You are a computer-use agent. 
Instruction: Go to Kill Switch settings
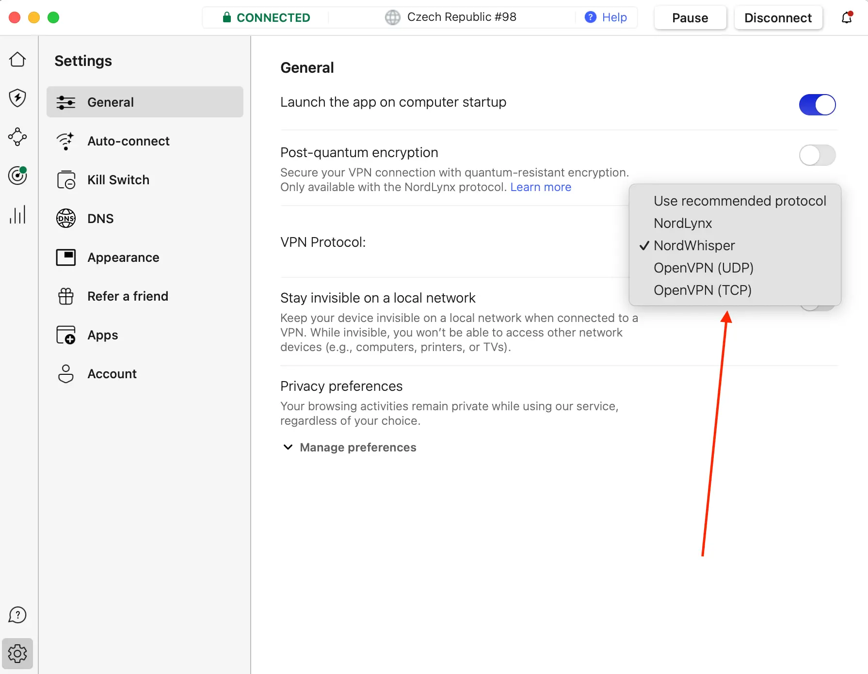(x=118, y=180)
